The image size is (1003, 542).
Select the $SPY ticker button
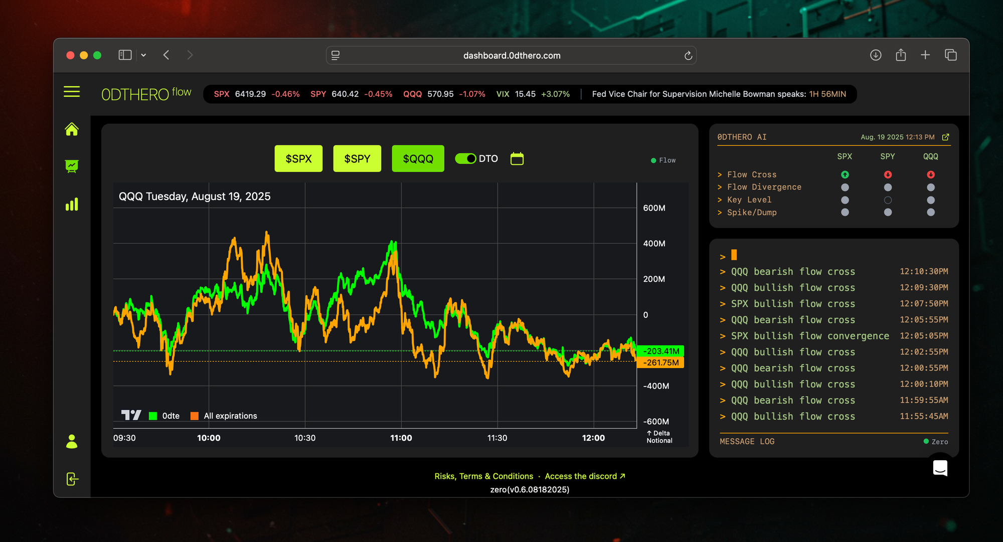[x=357, y=158]
